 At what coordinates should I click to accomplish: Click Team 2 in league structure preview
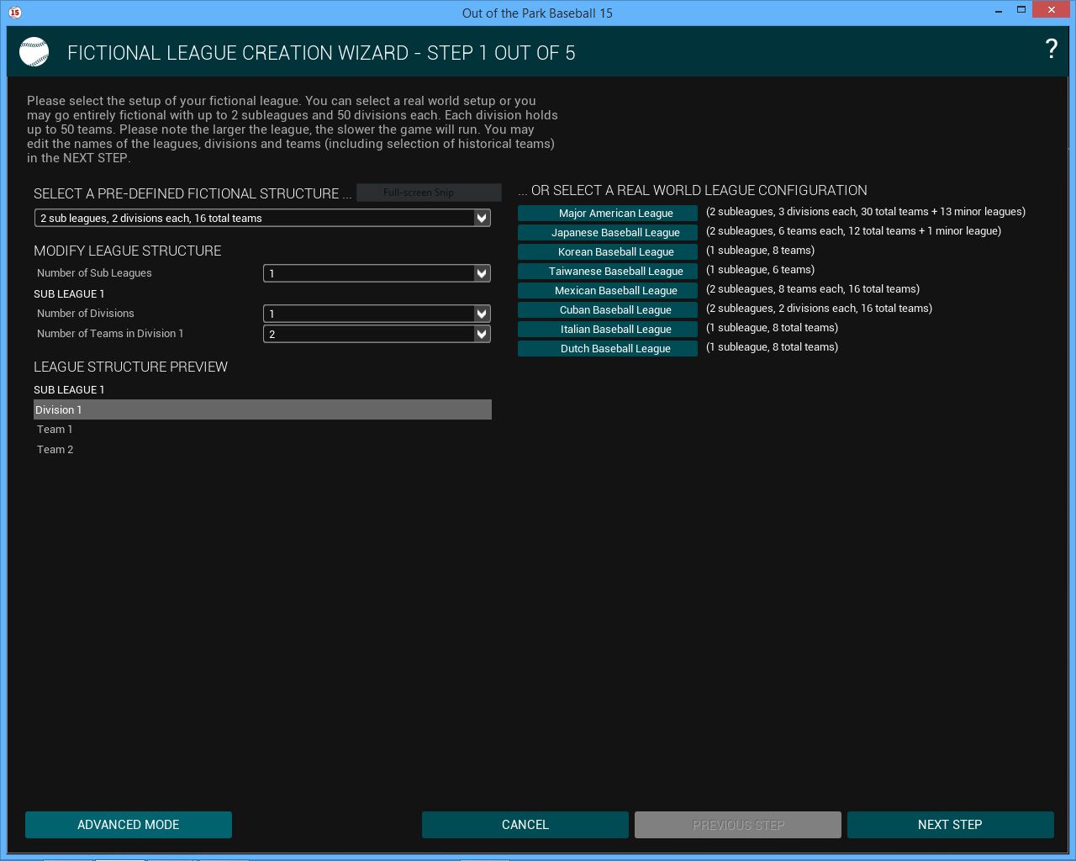pyautogui.click(x=55, y=450)
